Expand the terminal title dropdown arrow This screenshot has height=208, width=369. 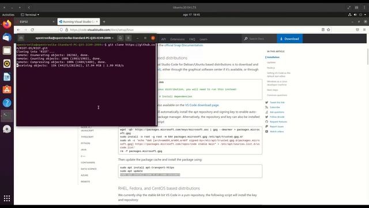[x=113, y=38]
